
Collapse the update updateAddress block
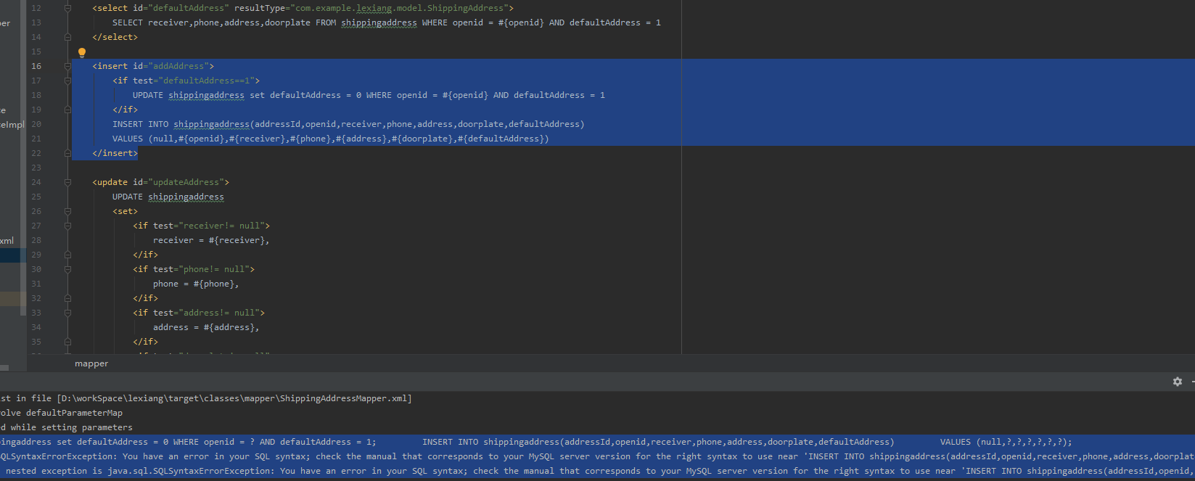[x=67, y=182]
